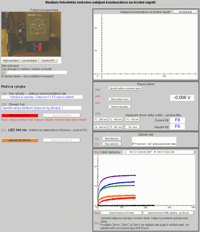Click the -0,006 V voltage readout
The height and width of the screenshot is (232, 200).
(182, 98)
